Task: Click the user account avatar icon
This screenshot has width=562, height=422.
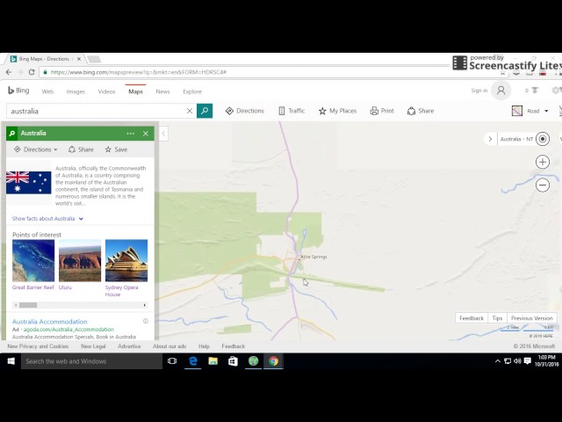Action: click(x=501, y=91)
